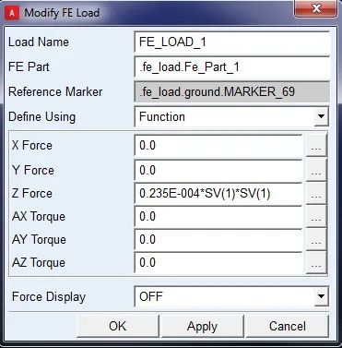This screenshot has height=348, width=342.
Task: Click the Apply button
Action: pos(202,326)
